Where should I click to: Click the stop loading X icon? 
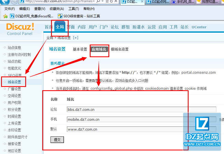(x=116, y=1)
